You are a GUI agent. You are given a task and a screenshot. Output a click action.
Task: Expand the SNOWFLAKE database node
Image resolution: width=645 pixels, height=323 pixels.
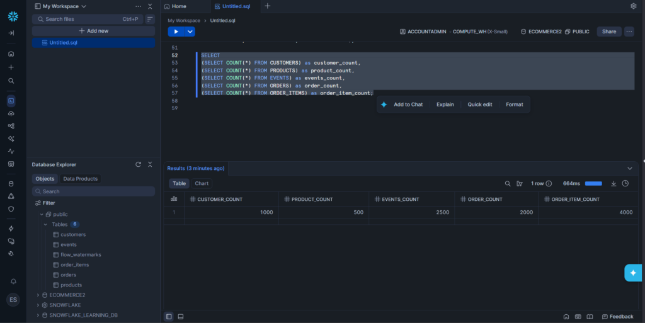coord(38,305)
